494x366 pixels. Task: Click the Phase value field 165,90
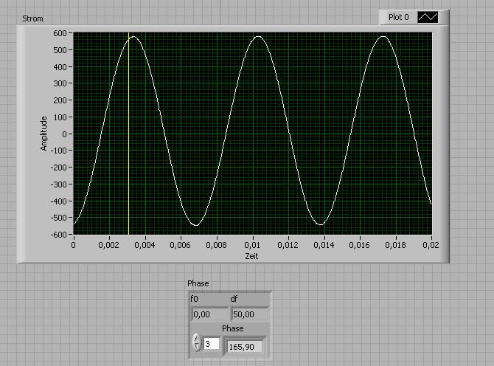coord(243,345)
